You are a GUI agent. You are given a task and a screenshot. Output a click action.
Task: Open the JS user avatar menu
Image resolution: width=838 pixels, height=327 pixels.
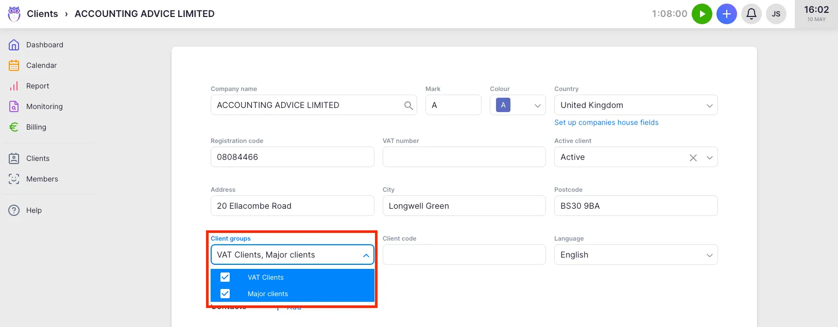(776, 14)
